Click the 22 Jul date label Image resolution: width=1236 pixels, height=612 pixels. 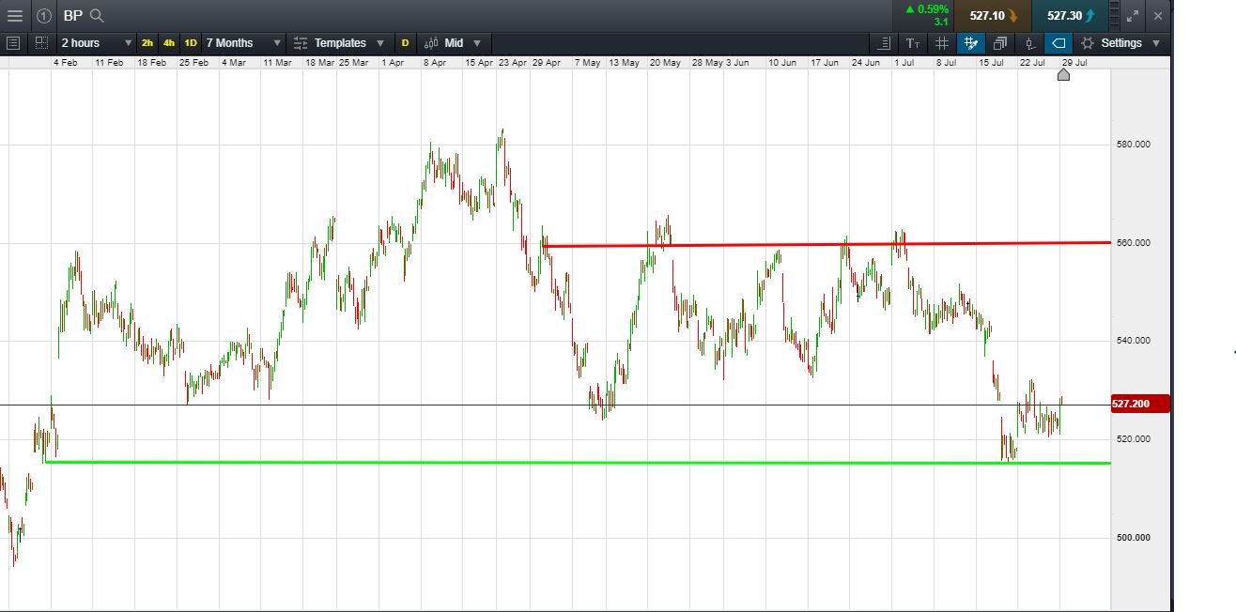[1031, 62]
